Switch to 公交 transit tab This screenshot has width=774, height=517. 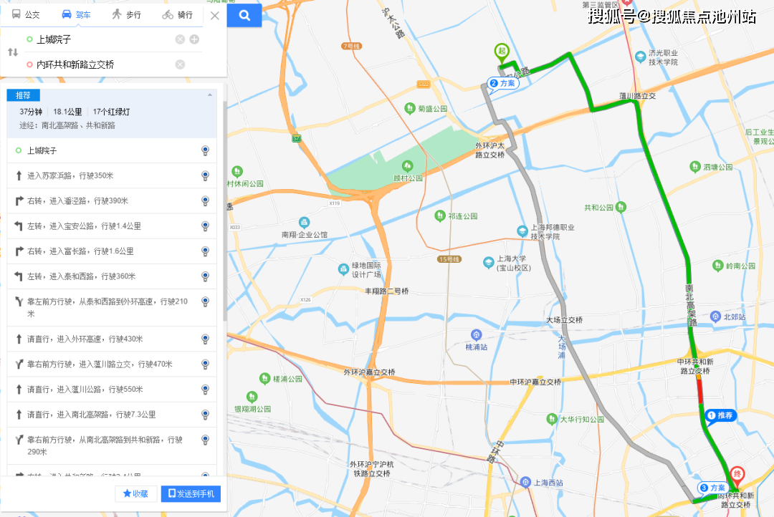click(27, 15)
